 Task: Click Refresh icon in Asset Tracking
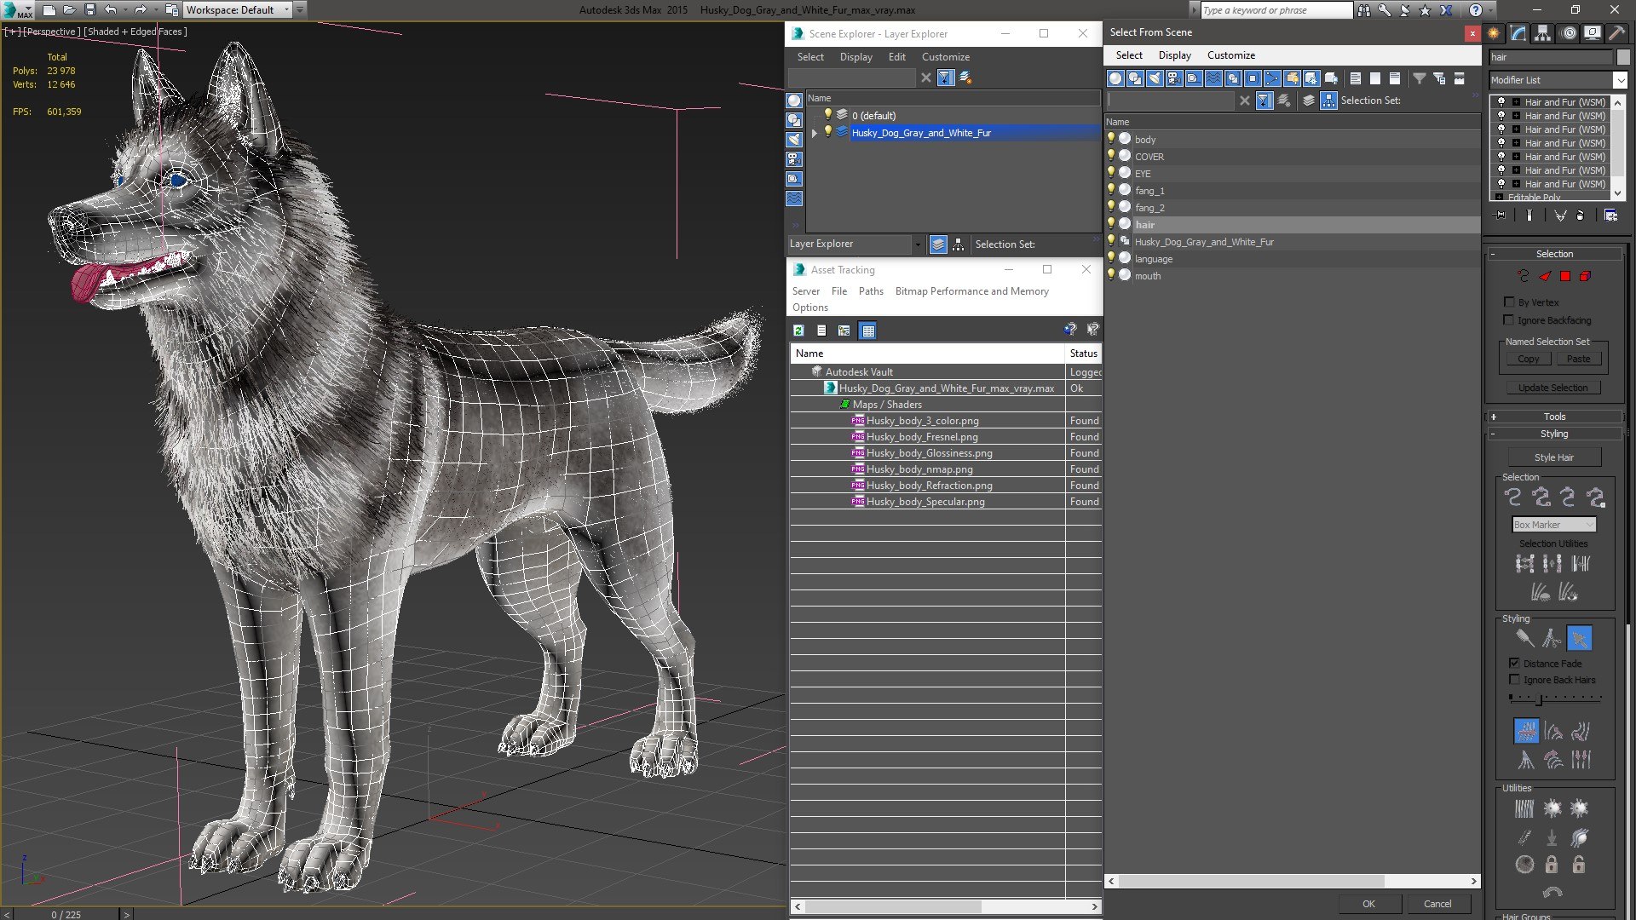[798, 331]
